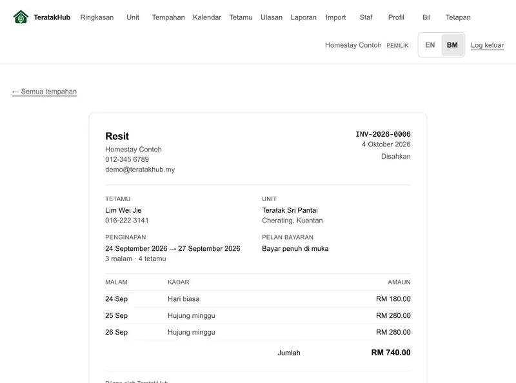Navigate to Import
The image size is (516, 383).
point(335,17)
